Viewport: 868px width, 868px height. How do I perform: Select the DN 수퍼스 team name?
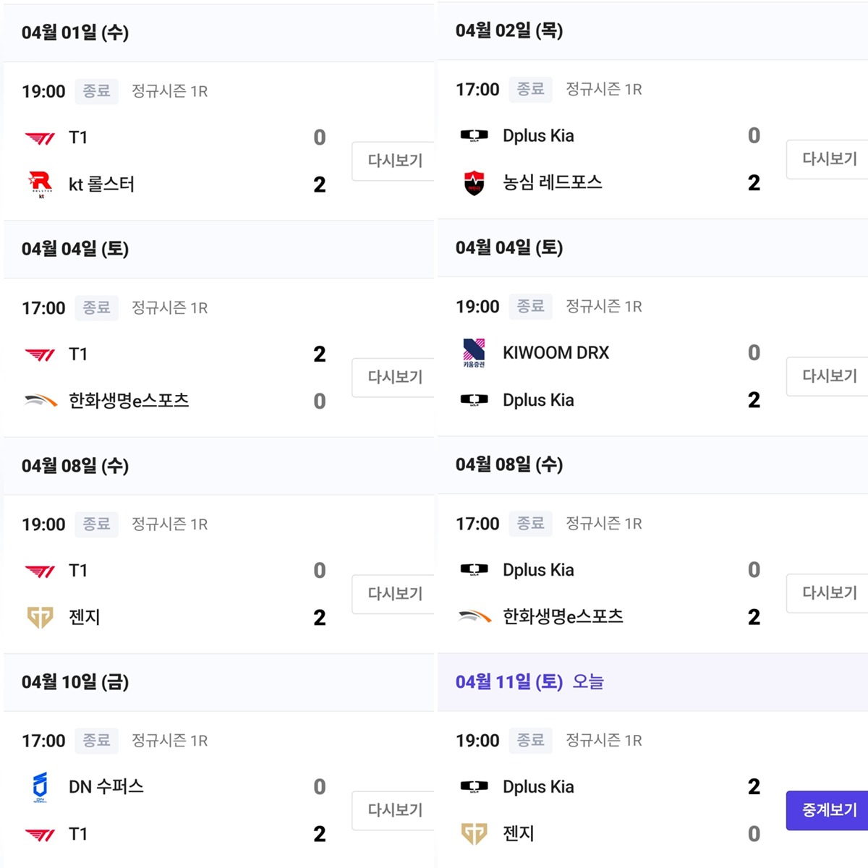click(x=106, y=787)
